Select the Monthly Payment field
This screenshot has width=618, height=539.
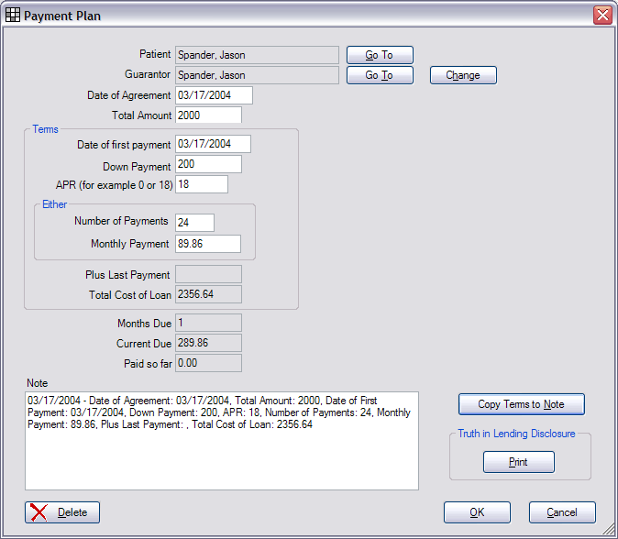pyautogui.click(x=207, y=244)
